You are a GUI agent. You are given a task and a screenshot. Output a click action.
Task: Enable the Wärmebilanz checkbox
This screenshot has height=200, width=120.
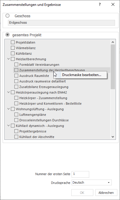[x=13, y=48]
